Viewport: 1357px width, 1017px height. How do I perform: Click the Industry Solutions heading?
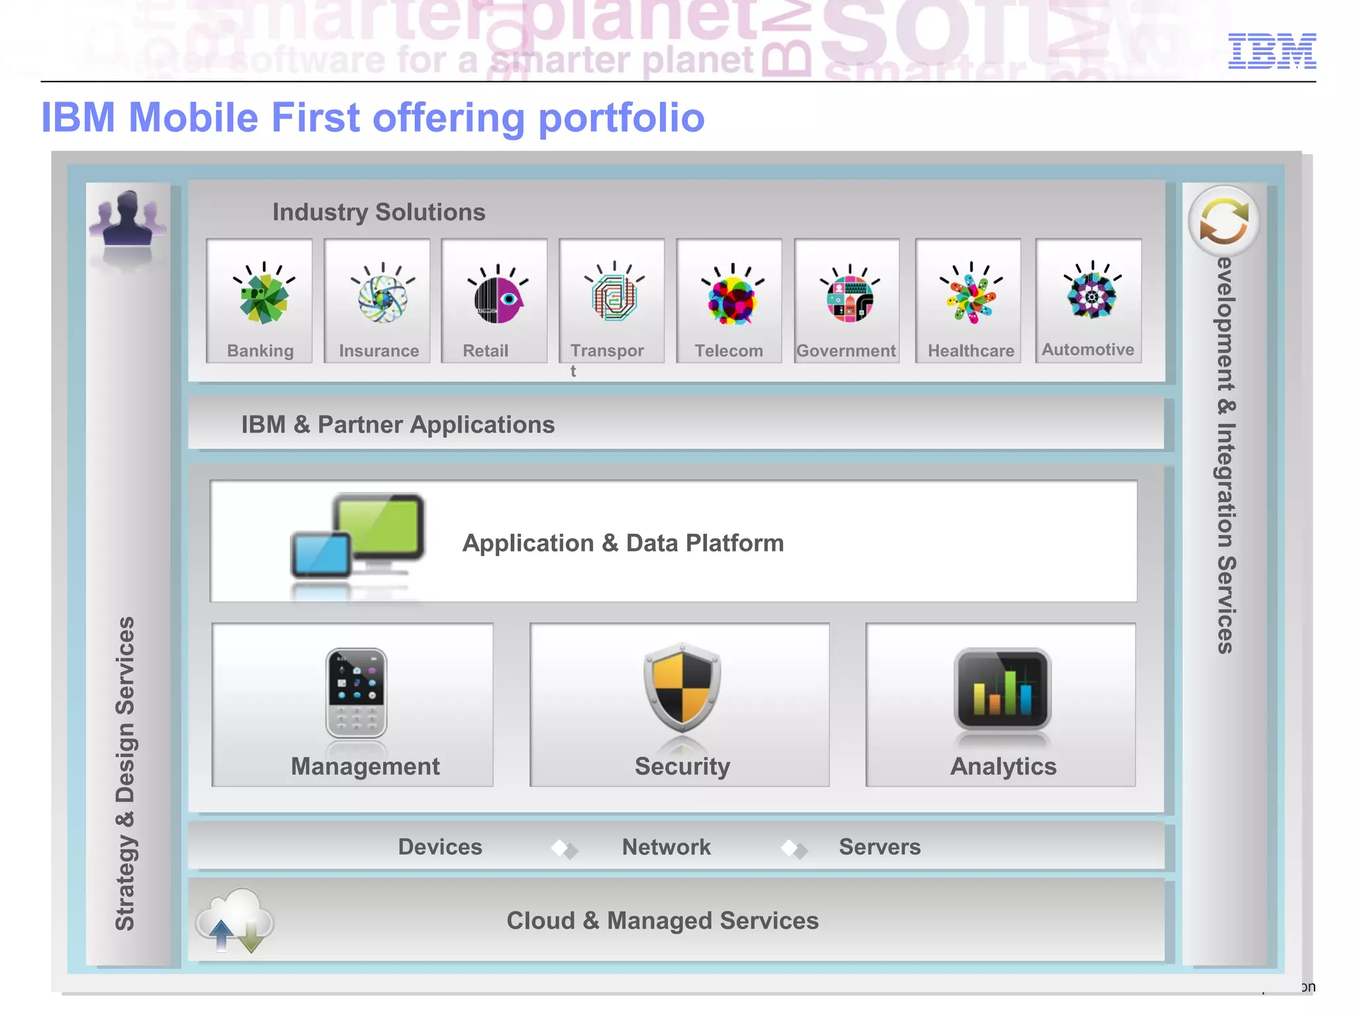(x=379, y=212)
